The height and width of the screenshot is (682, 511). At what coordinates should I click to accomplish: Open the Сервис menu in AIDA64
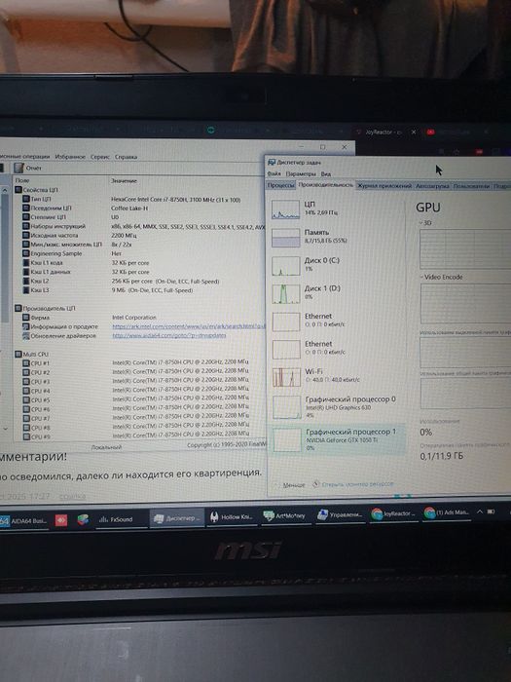point(100,157)
